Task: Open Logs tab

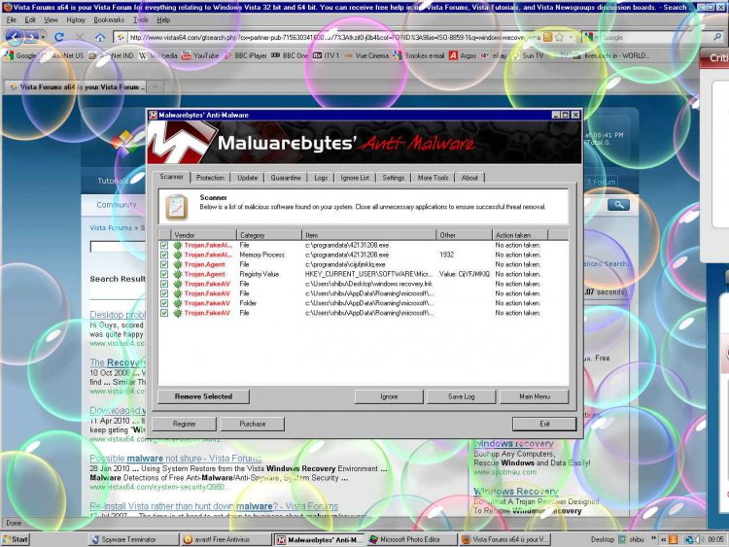Action: pos(321,178)
